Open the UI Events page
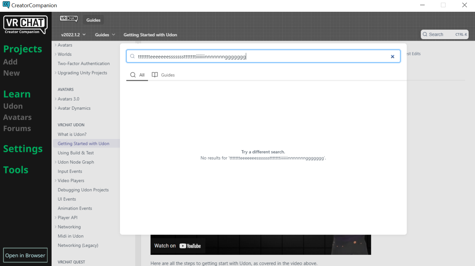 click(x=67, y=199)
